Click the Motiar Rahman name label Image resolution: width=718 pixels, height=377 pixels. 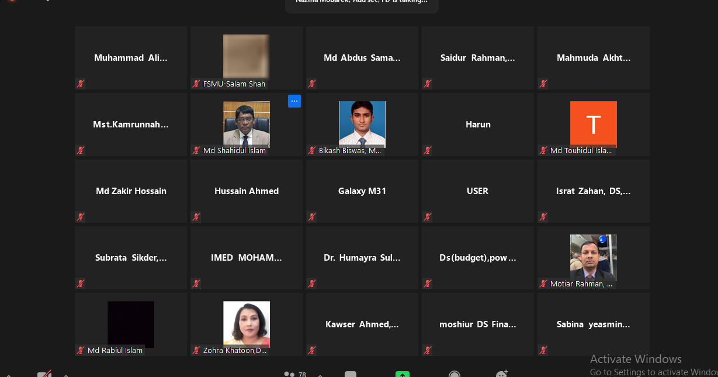click(x=581, y=283)
